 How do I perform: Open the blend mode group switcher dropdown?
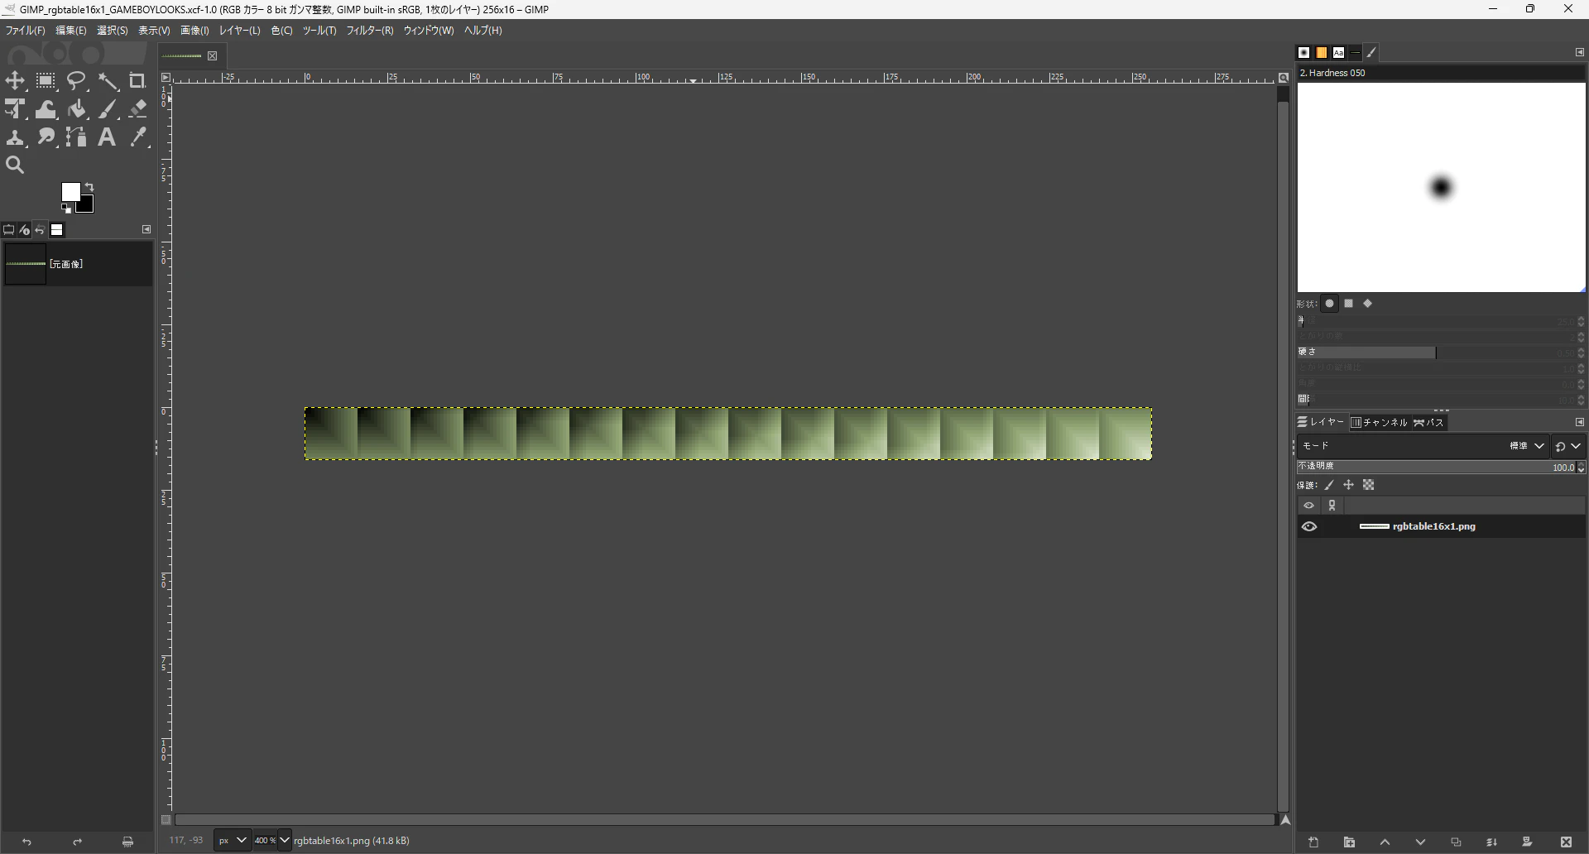tap(1567, 446)
